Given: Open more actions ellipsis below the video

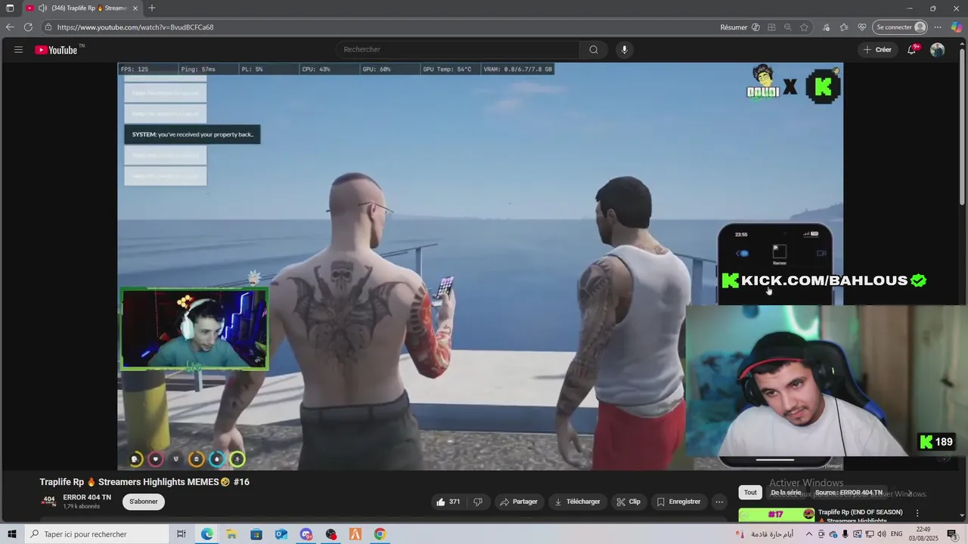Looking at the screenshot, I should (x=719, y=502).
